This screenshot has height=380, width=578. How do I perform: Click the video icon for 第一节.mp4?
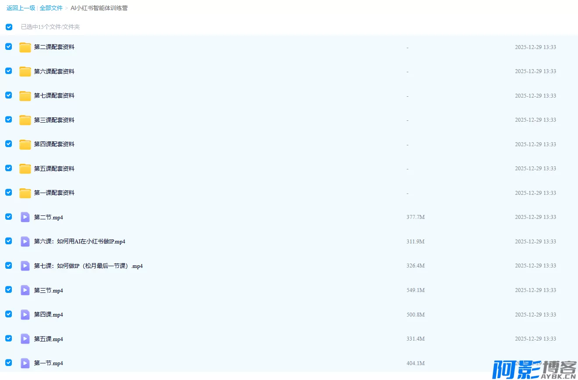(25, 363)
